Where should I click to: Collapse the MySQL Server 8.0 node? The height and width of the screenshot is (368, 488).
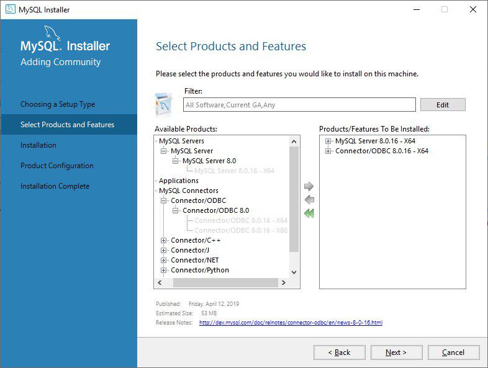(x=175, y=161)
